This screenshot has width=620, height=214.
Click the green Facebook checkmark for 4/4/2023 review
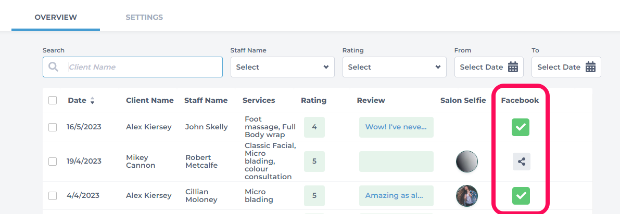tap(521, 195)
